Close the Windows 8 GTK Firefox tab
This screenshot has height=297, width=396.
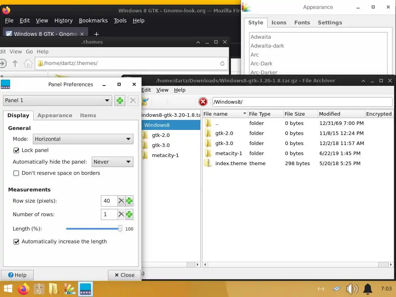point(82,34)
